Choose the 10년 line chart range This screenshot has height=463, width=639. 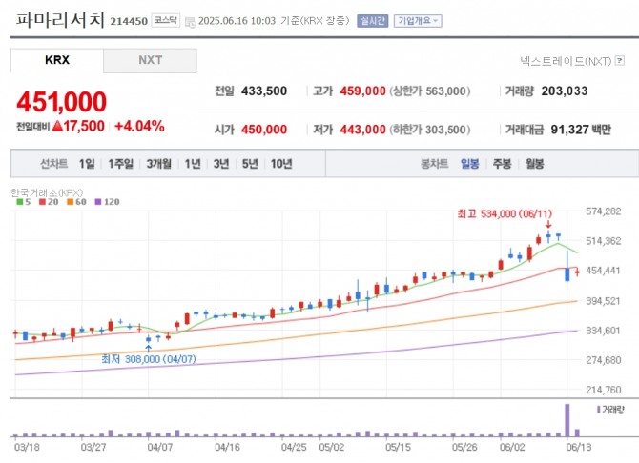(281, 164)
